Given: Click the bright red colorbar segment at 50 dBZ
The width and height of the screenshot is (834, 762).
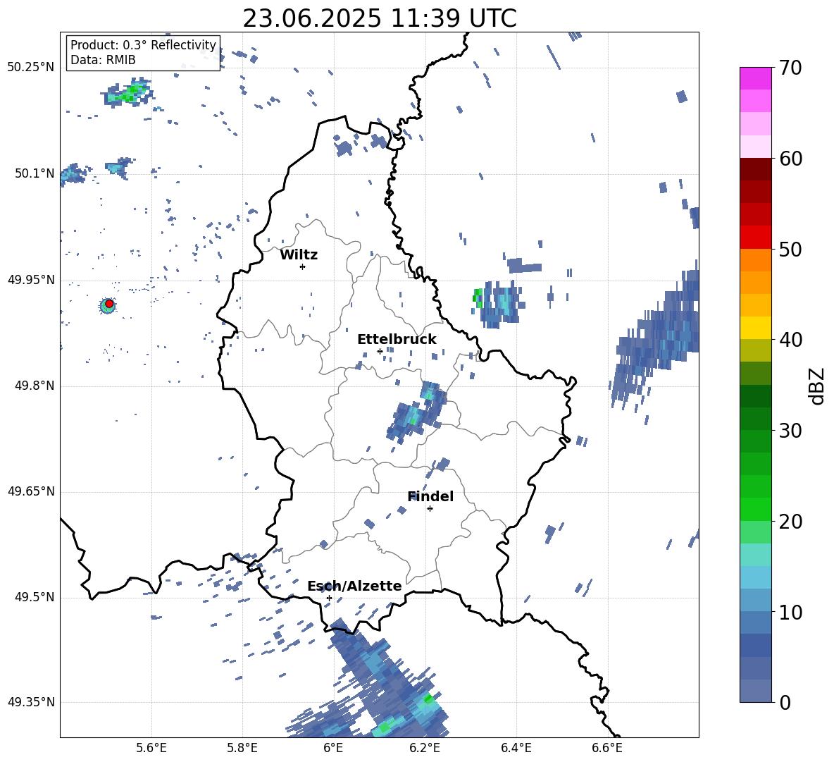Looking at the screenshot, I should coord(755,238).
